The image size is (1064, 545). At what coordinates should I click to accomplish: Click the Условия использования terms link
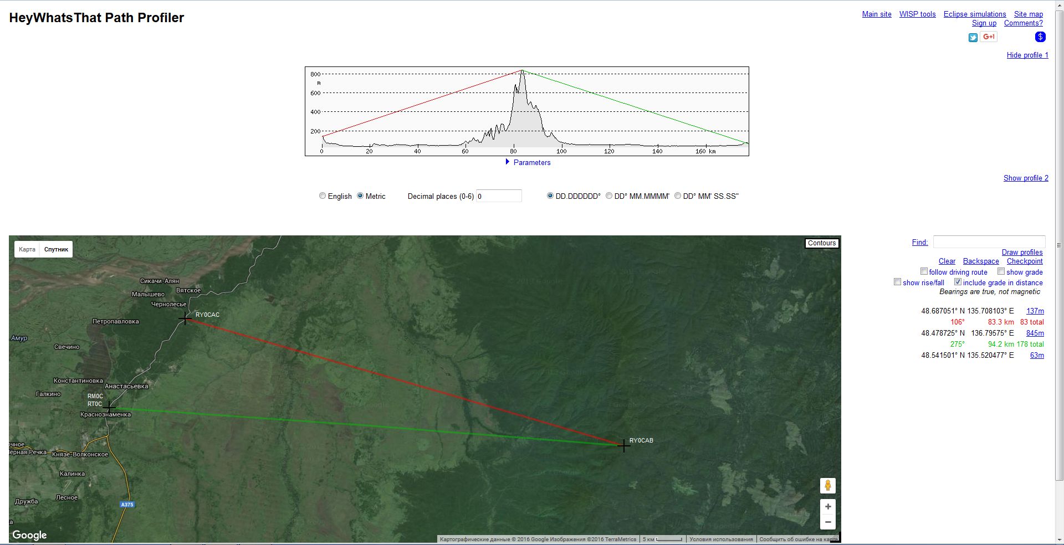721,539
